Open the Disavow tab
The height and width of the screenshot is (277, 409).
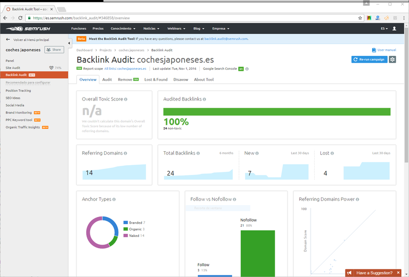pyautogui.click(x=181, y=80)
